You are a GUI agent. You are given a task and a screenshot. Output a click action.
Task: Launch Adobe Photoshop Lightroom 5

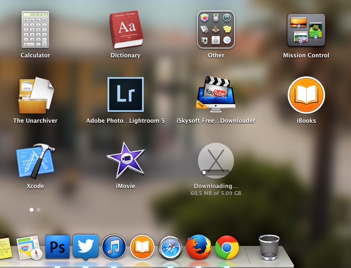(x=126, y=95)
